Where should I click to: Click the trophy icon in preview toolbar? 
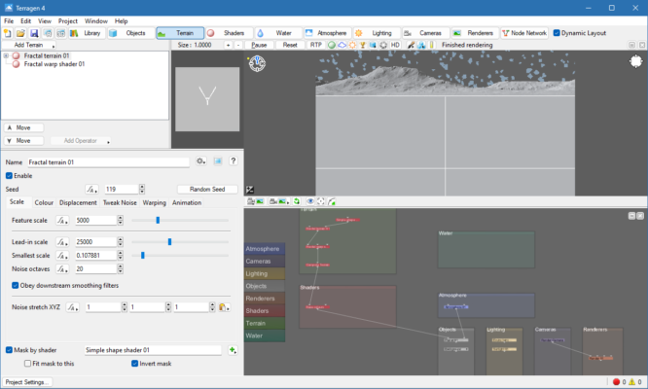tap(363, 45)
